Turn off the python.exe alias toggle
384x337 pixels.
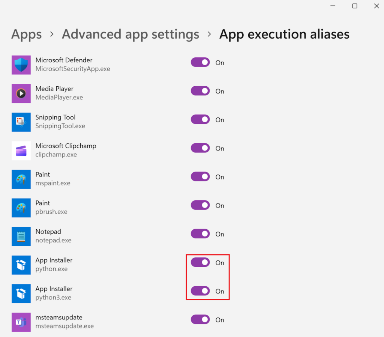(200, 263)
